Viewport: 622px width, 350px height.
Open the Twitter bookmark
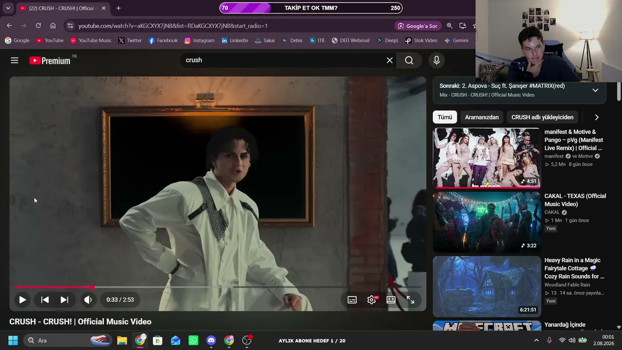pyautogui.click(x=130, y=40)
